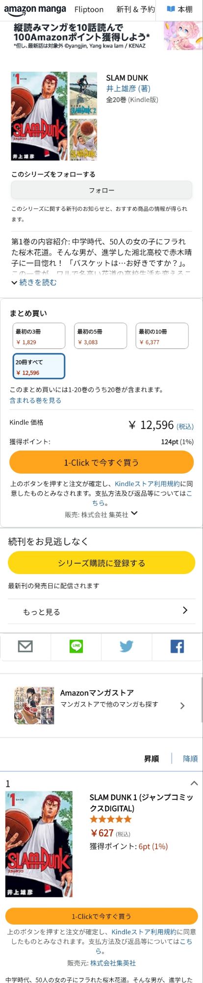Share on LINE with green icon
The height and width of the screenshot is (983, 203).
click(76, 646)
